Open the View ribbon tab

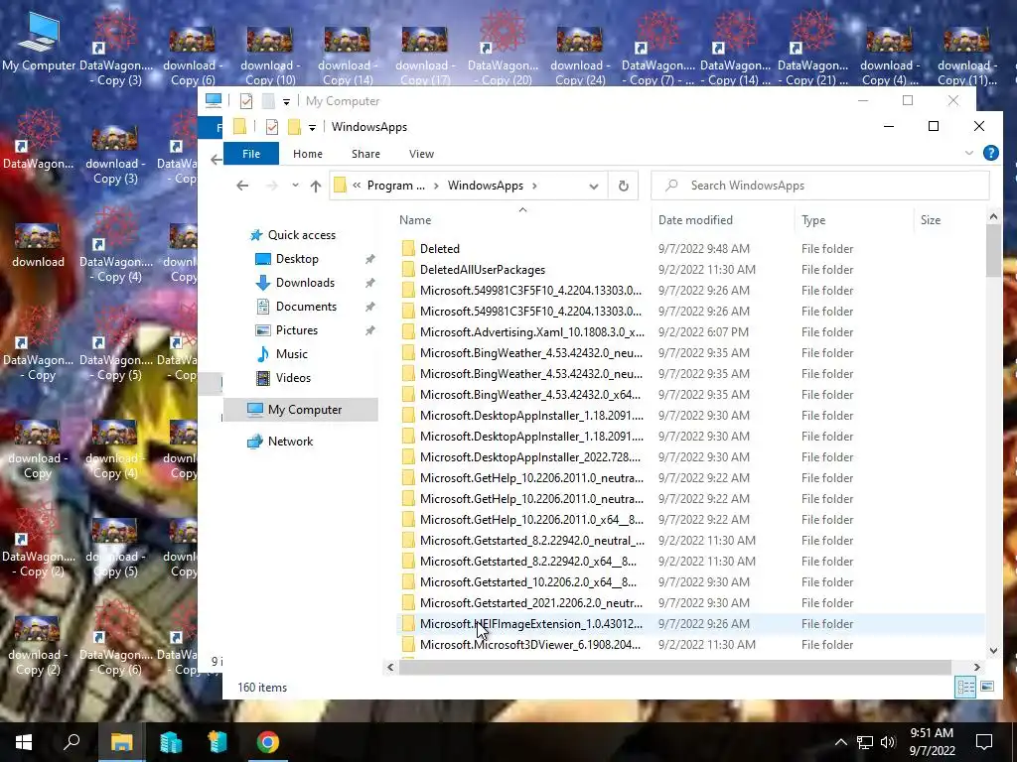coord(421,154)
